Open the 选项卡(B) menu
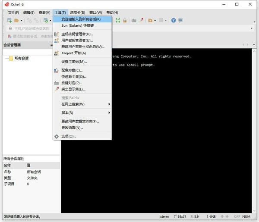259x222 pixels. [77, 13]
